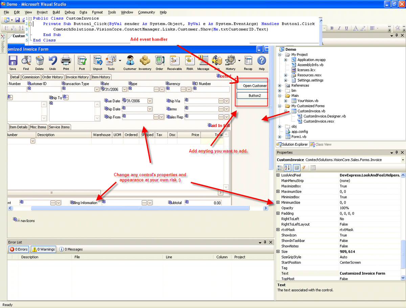This screenshot has width=406, height=308.
Task: Toggle auto-hide pin on Properties panel
Action: [397, 153]
